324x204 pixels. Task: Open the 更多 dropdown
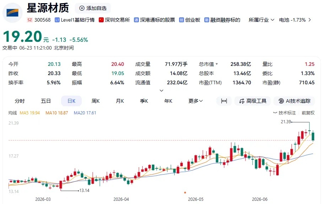(x=195, y=101)
